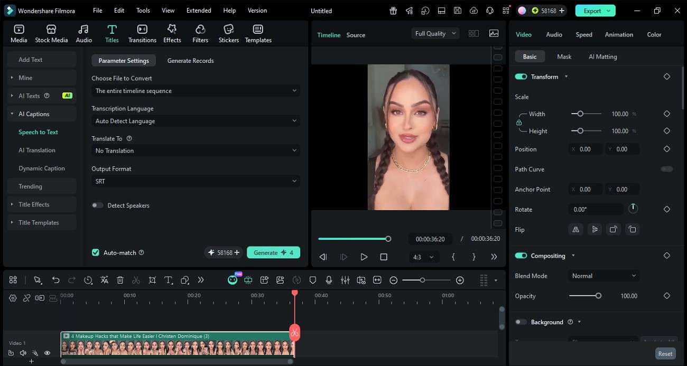Open the Output Format SRT dropdown
The height and width of the screenshot is (366, 687).
(196, 181)
